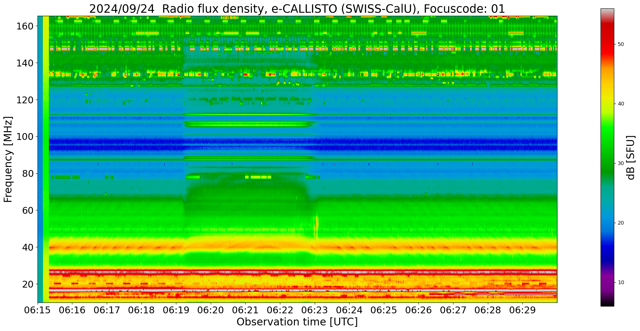Image resolution: width=640 pixels, height=331 pixels.
Task: Click the 160 frequency tick label
Action: [25, 26]
